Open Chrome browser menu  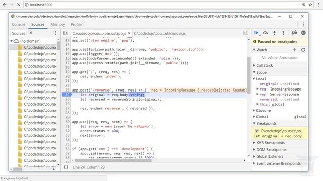pos(318,5)
